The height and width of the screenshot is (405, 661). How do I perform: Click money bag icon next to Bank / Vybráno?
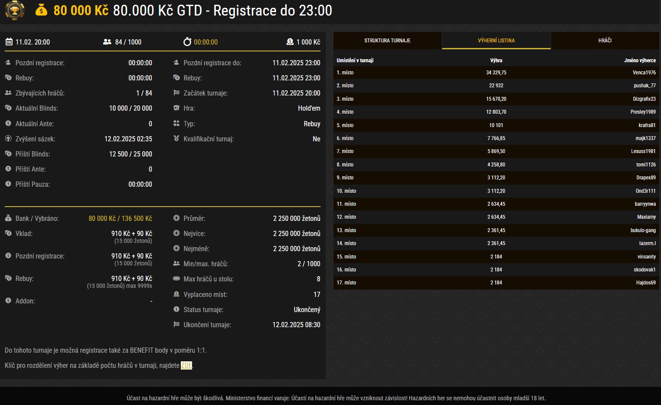pos(8,218)
